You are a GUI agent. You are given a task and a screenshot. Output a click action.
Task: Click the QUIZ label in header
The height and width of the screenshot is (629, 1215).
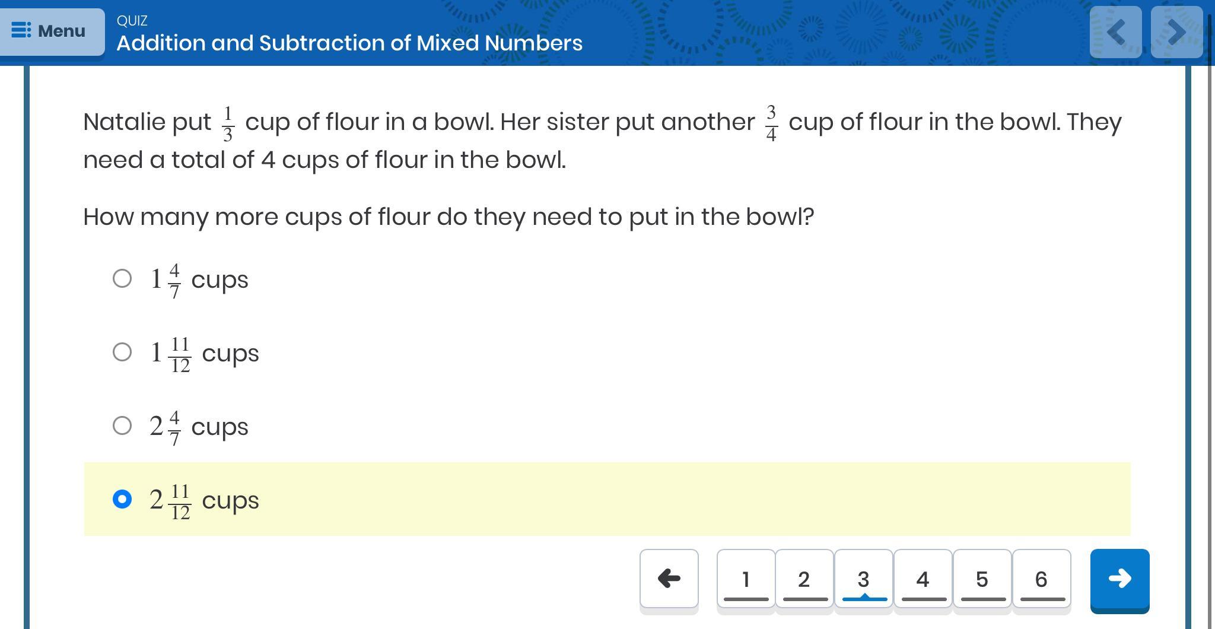click(132, 21)
